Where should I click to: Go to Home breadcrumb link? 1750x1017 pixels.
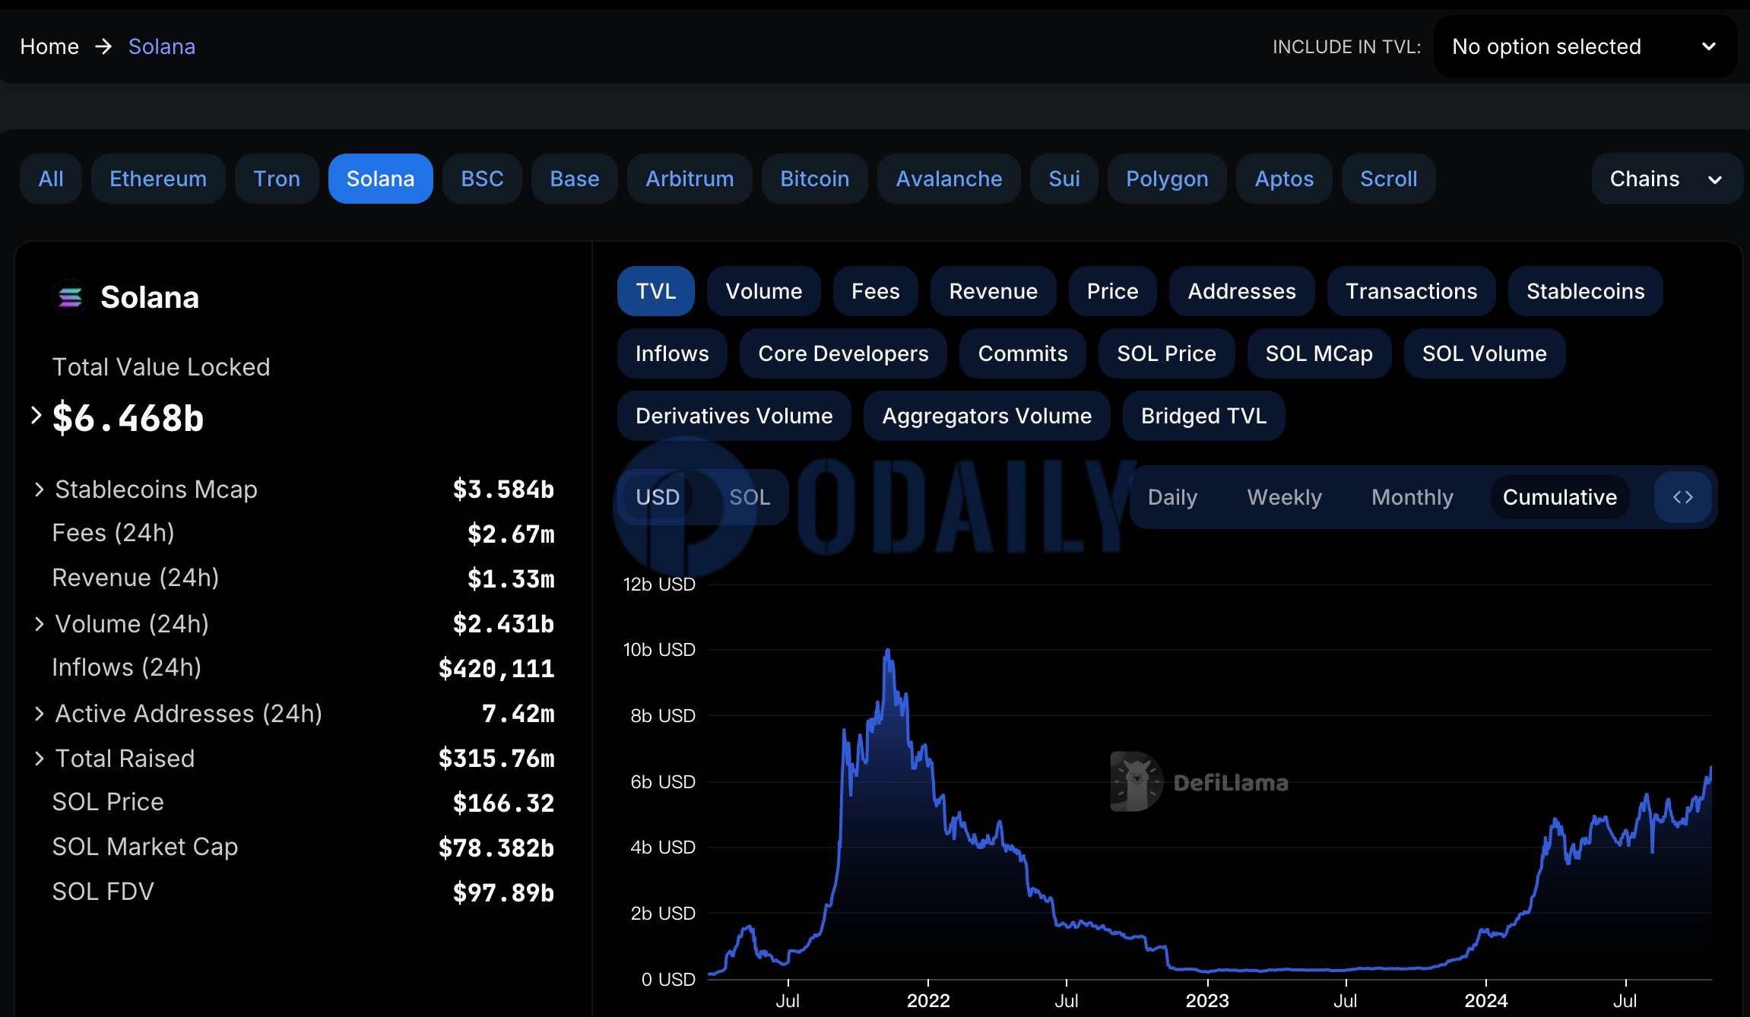tap(49, 46)
